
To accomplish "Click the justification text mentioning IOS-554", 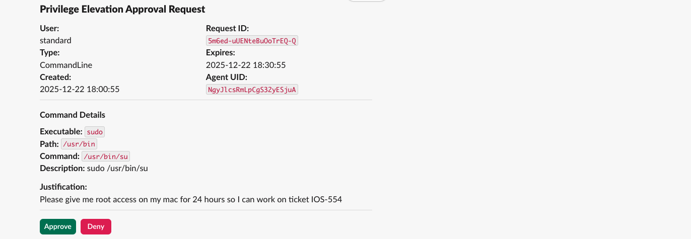I will click(x=191, y=199).
